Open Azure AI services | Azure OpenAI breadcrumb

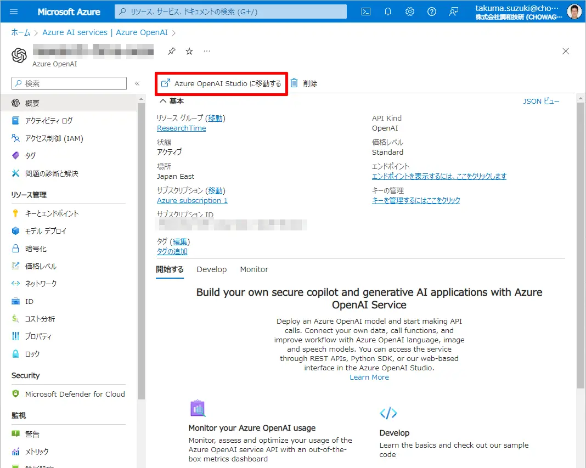tap(105, 32)
